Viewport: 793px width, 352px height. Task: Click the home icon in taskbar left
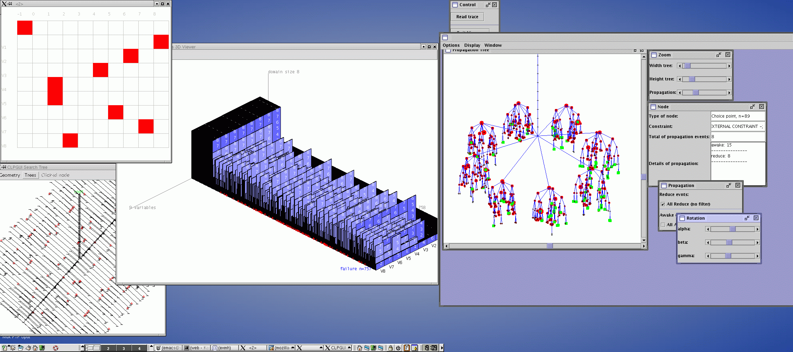tap(35, 348)
